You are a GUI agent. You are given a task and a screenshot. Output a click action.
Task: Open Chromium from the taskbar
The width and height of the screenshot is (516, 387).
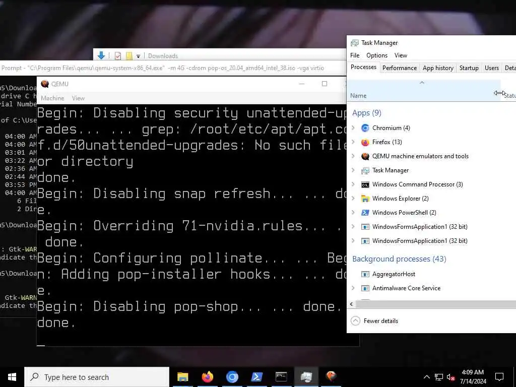[232, 377]
